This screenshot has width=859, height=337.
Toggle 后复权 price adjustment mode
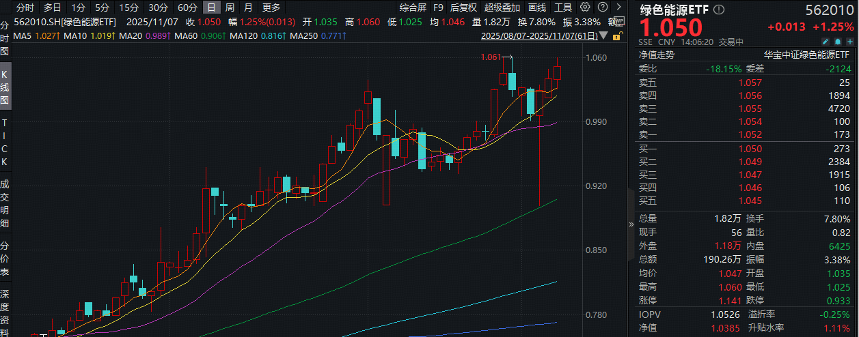[x=463, y=8]
